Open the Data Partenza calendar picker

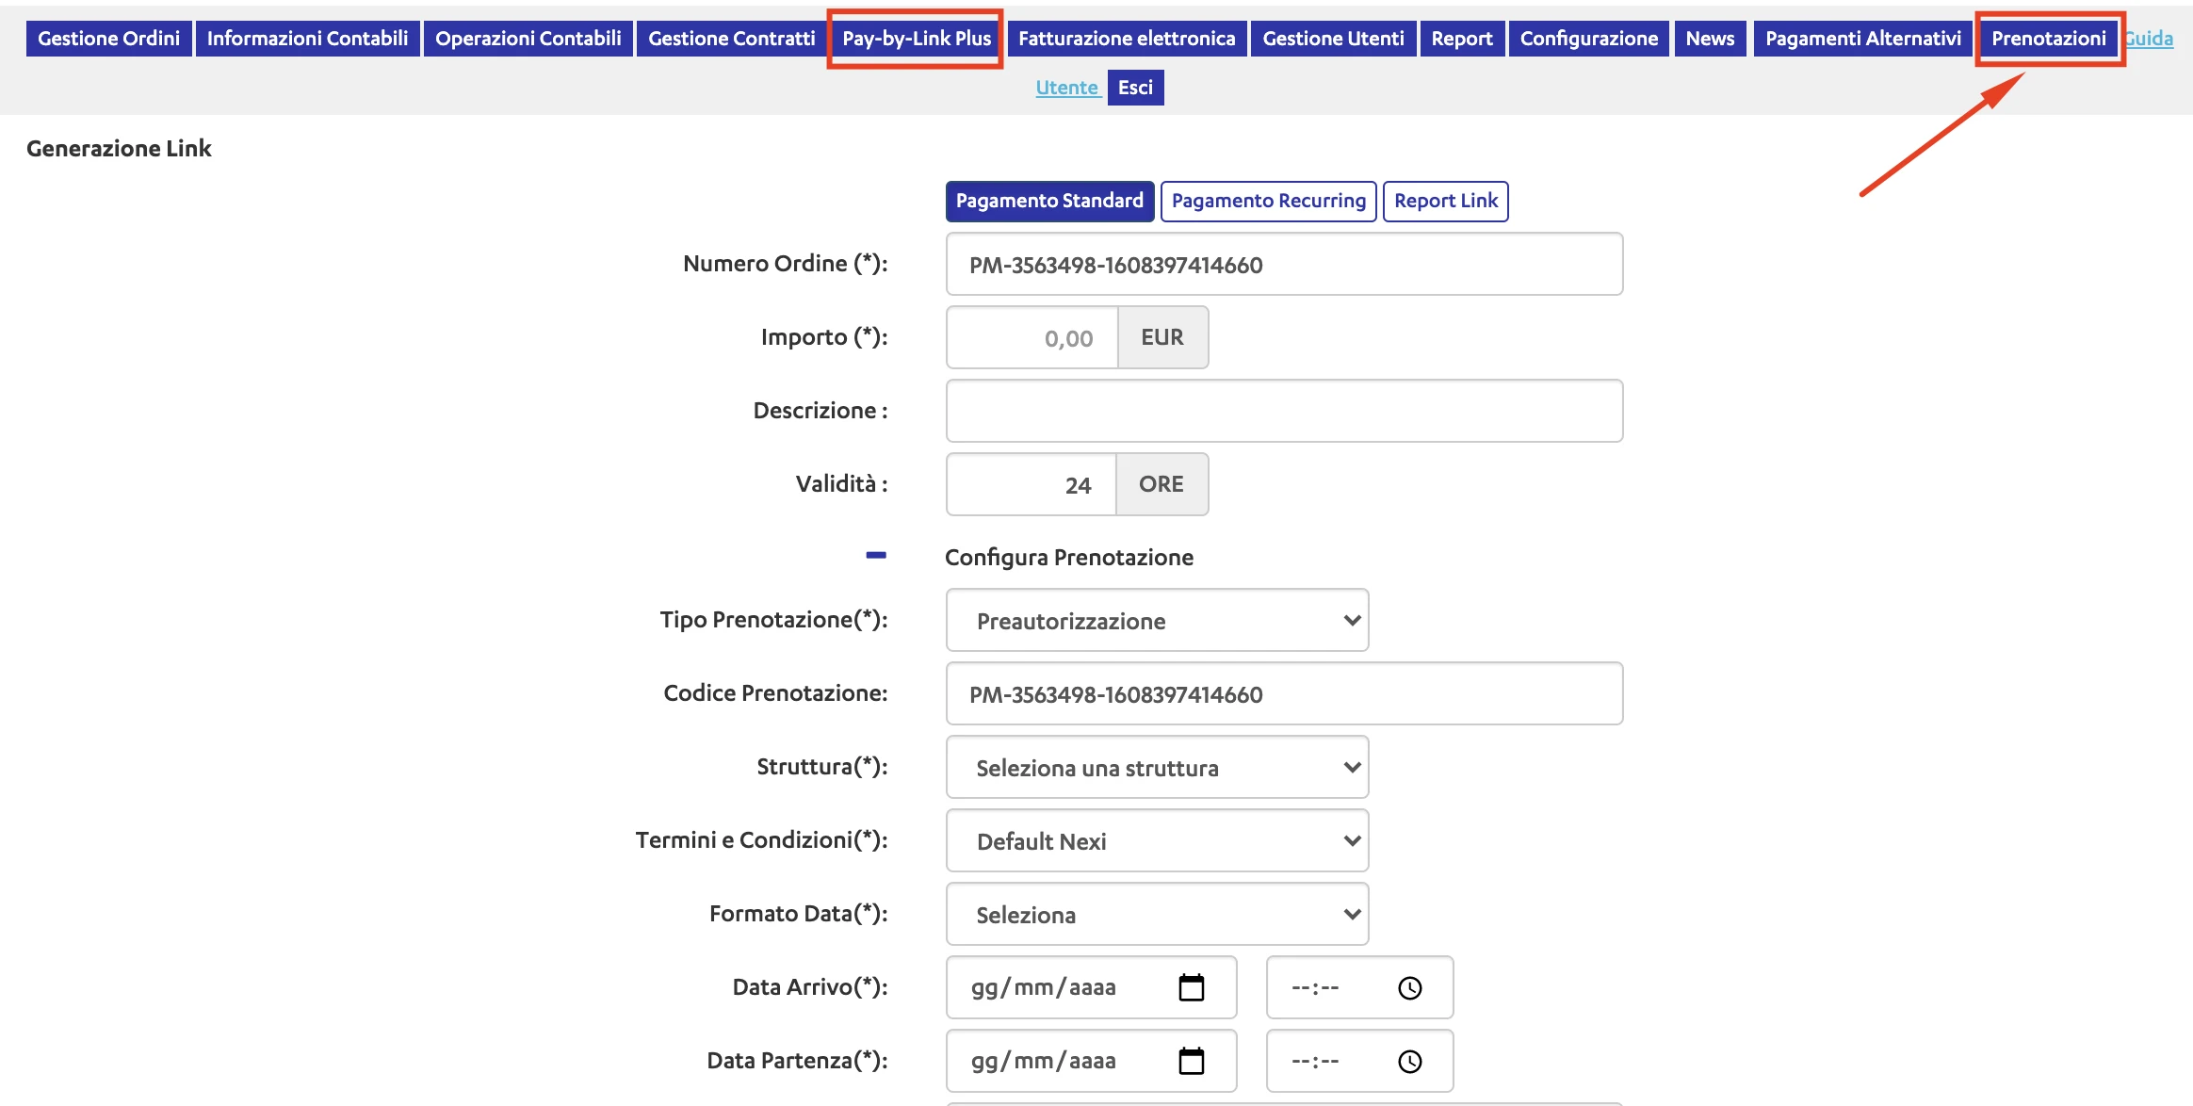click(1191, 1061)
